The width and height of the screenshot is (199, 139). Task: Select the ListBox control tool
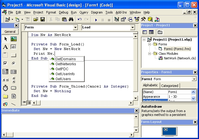14,72
